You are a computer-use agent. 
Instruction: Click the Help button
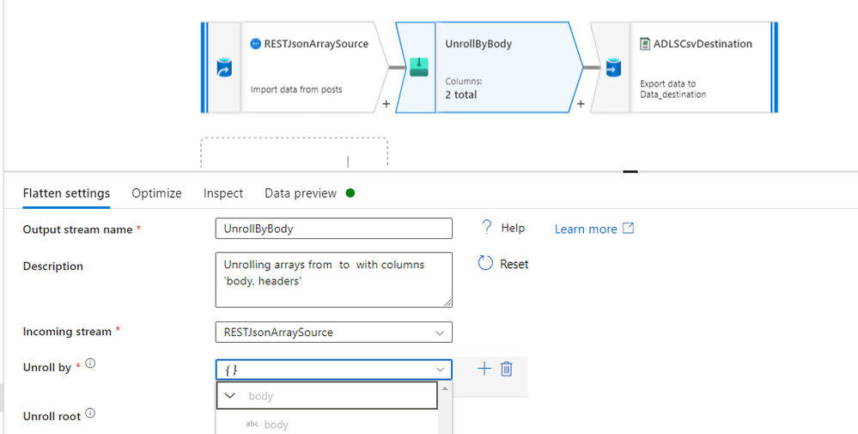(x=502, y=228)
